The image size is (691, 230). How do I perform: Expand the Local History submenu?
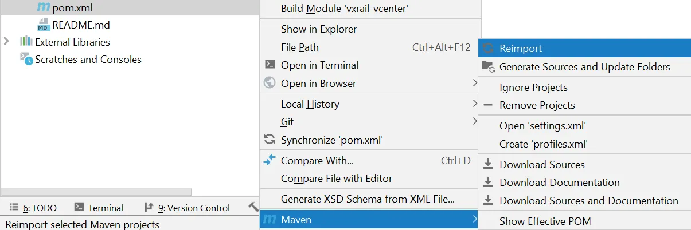click(475, 104)
